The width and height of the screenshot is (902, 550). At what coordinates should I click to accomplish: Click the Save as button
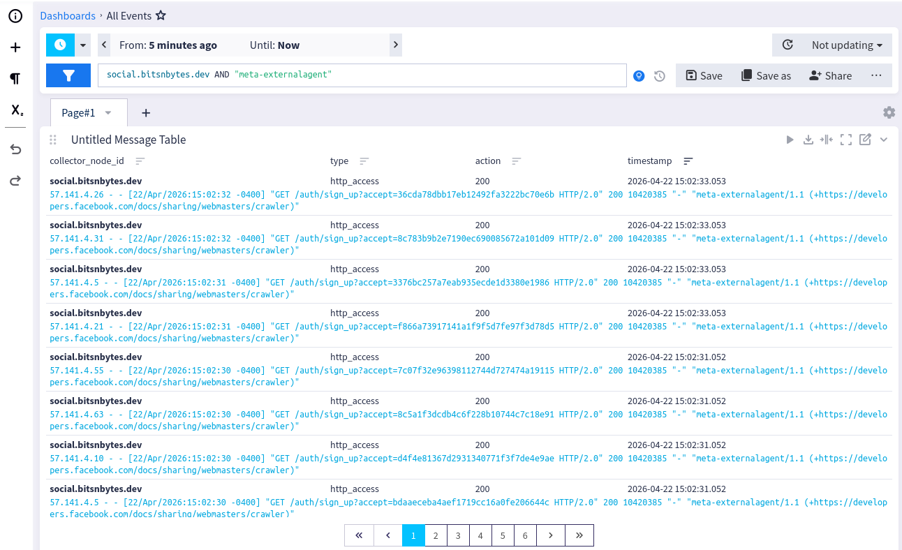766,75
